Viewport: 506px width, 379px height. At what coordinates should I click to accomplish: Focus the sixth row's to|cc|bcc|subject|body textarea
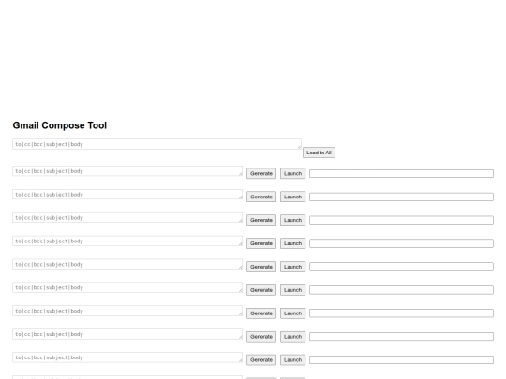tap(127, 287)
